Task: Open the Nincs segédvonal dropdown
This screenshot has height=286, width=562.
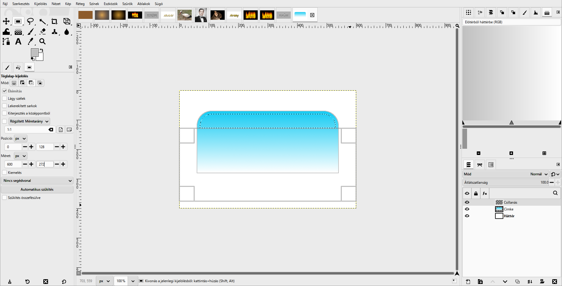Action: click(37, 181)
